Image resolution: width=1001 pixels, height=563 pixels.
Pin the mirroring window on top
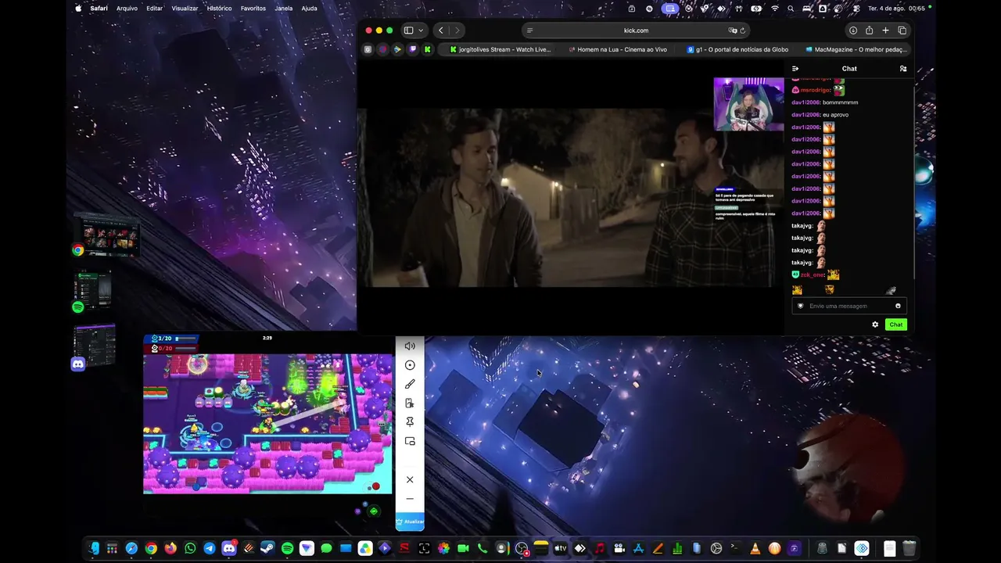click(410, 422)
